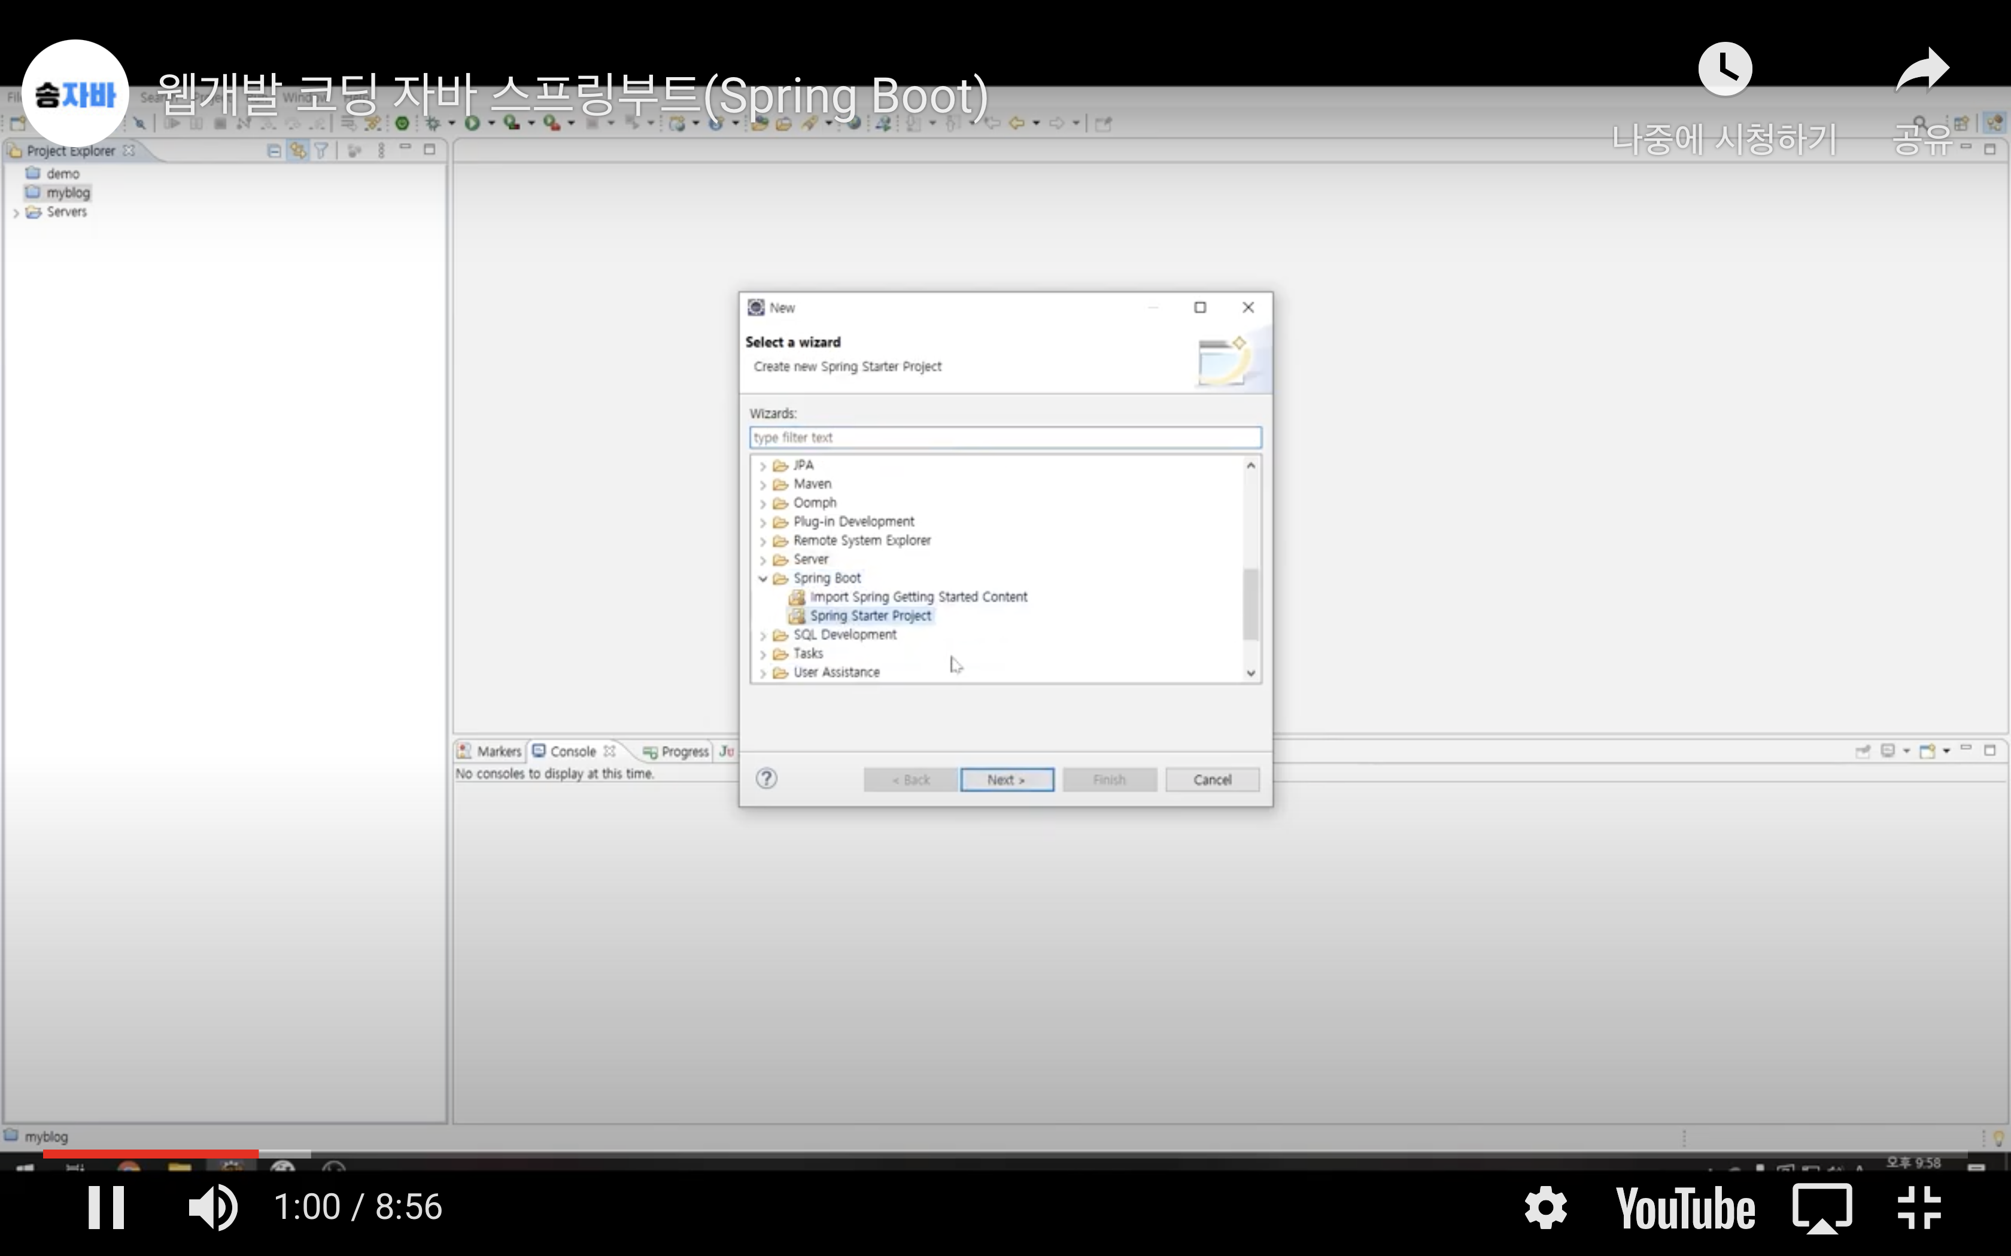
Task: Click the Next button in New dialog
Action: pyautogui.click(x=1006, y=779)
